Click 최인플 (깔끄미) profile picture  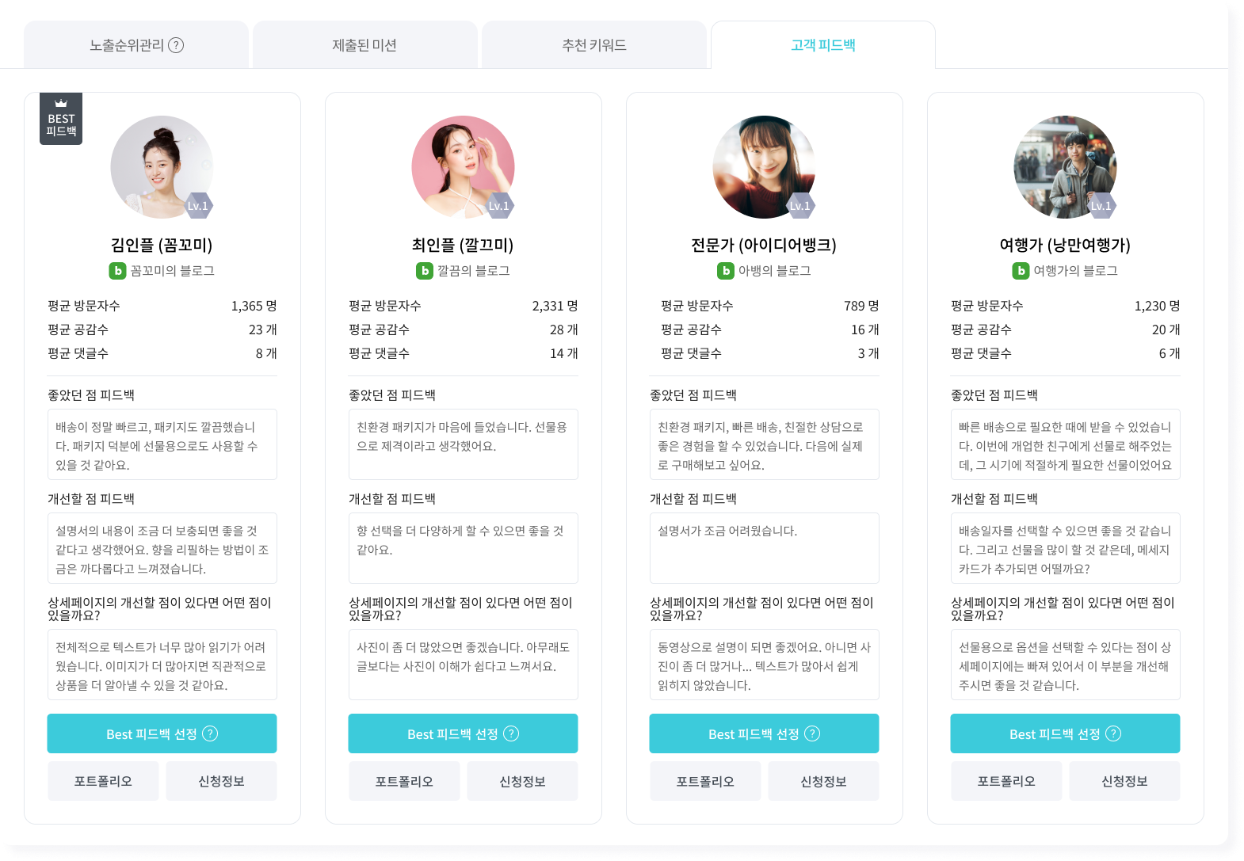(x=463, y=167)
